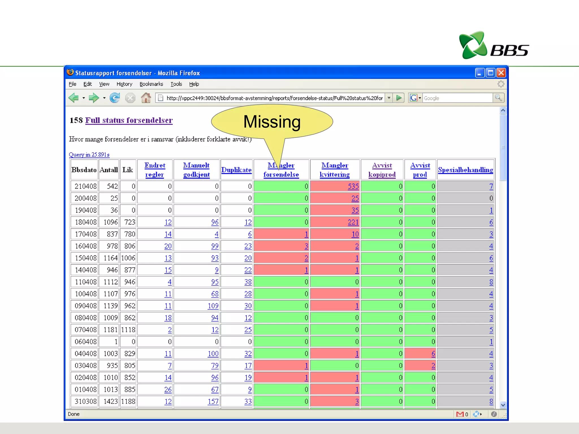Reload the page with refresh icon
This screenshot has width=579, height=434.
tap(115, 98)
